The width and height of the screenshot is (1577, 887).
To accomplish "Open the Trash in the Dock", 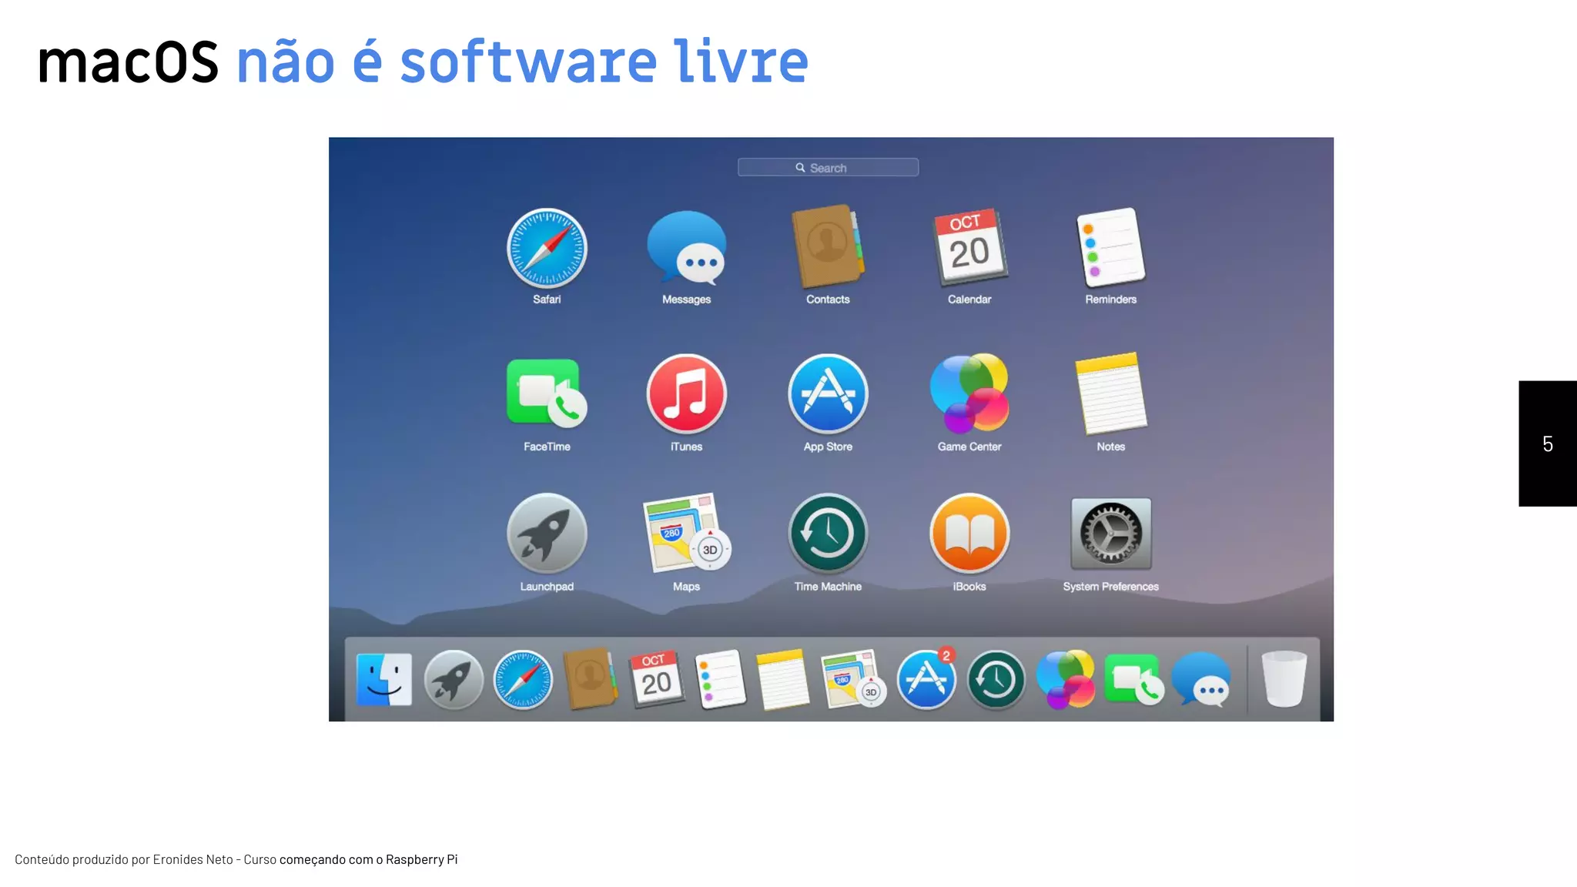I will [1284, 678].
